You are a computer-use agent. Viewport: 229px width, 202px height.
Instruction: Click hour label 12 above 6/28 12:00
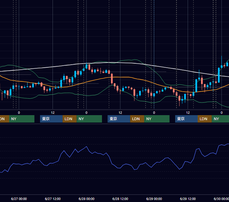(120, 113)
